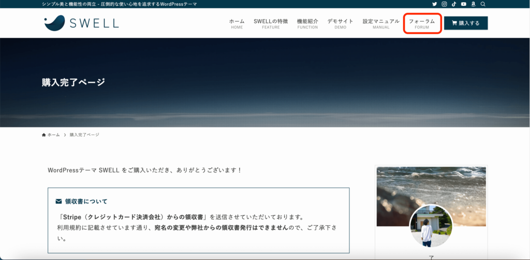Click the ホーム breadcrumb link
Viewport: 530px width, 260px height.
point(53,135)
